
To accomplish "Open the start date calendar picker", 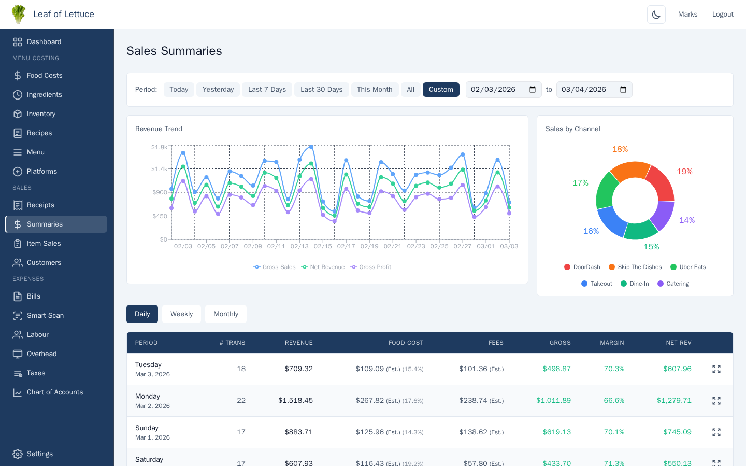I will (532, 90).
